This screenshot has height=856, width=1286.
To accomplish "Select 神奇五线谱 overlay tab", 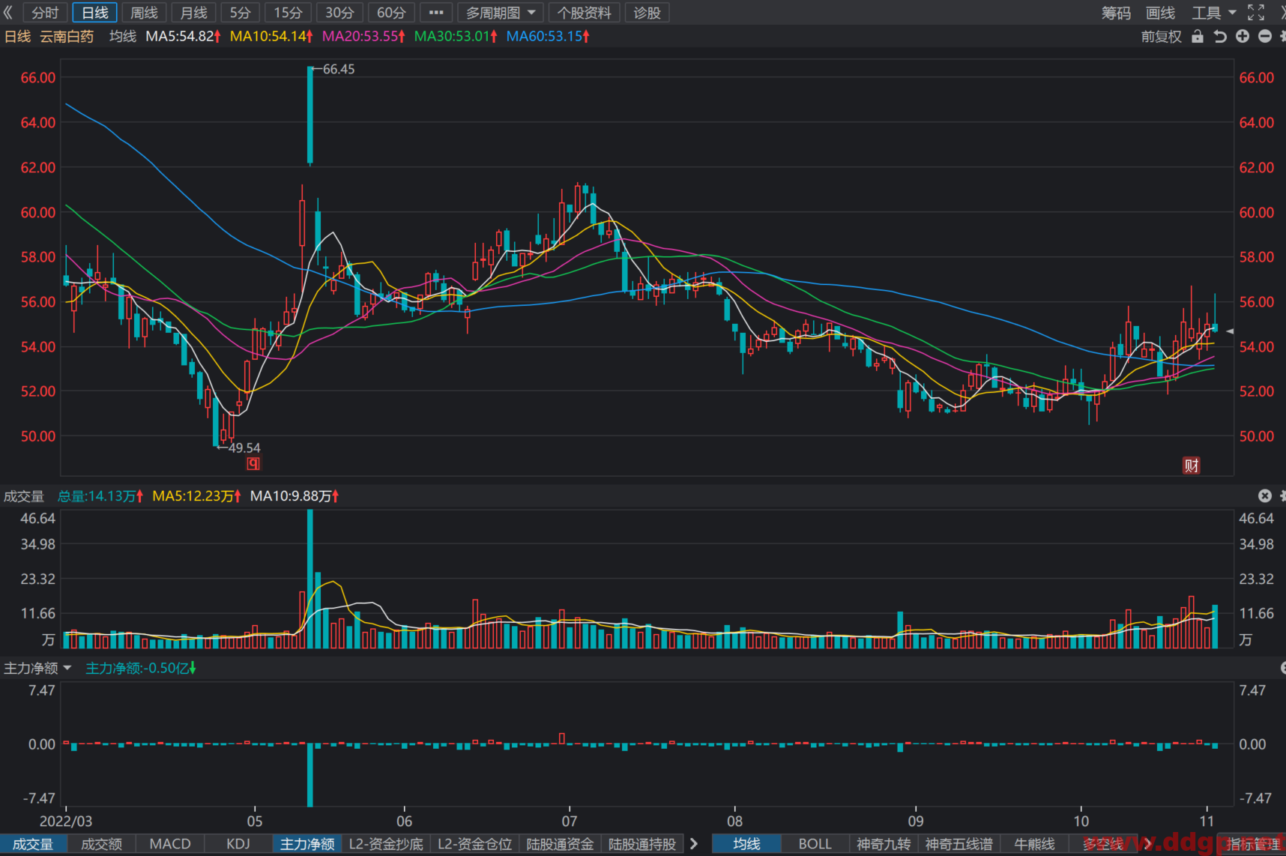I will [x=959, y=844].
